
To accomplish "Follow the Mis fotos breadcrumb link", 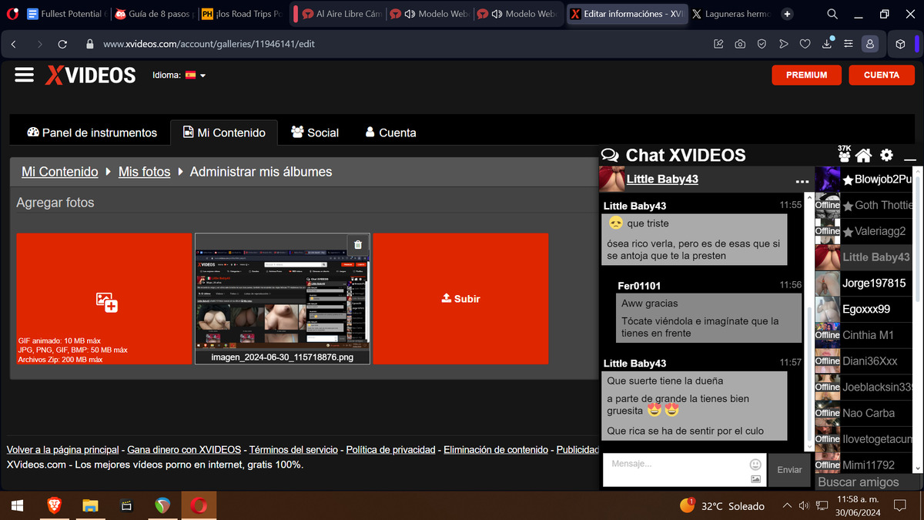I will 144,172.
